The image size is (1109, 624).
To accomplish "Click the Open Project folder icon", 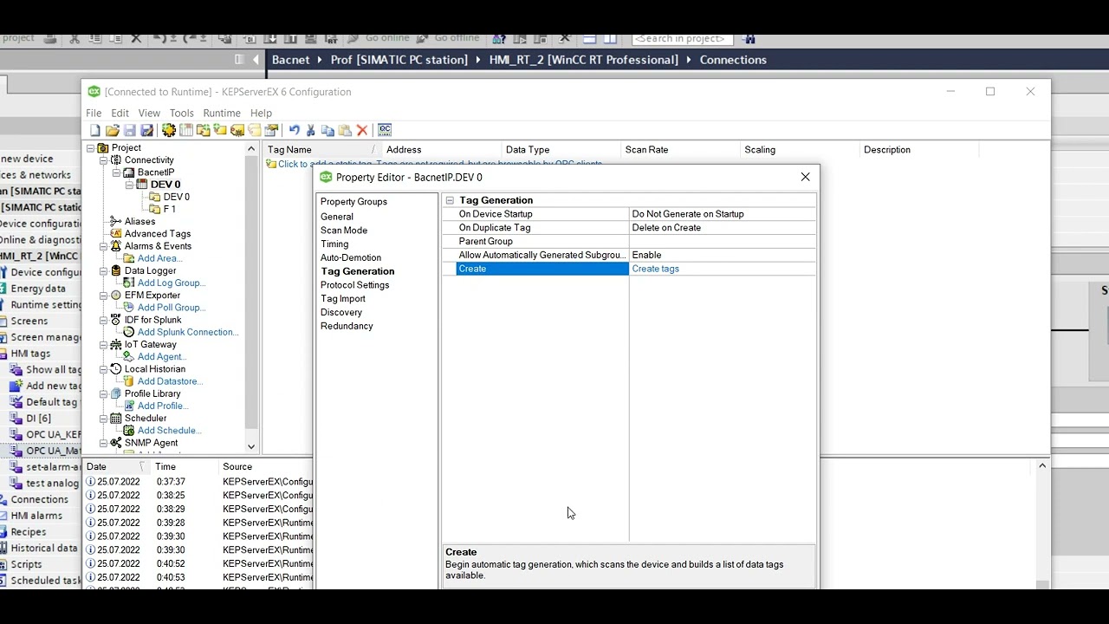I will (112, 130).
